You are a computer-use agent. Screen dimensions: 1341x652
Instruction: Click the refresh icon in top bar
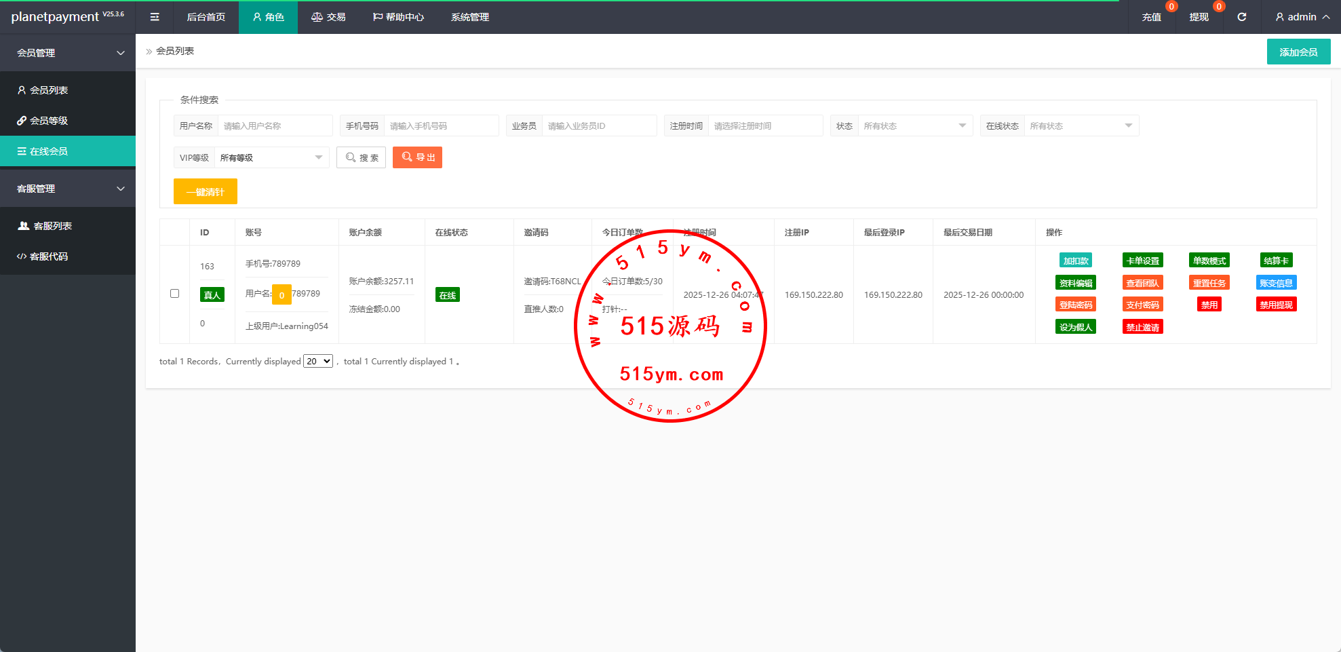(1241, 17)
